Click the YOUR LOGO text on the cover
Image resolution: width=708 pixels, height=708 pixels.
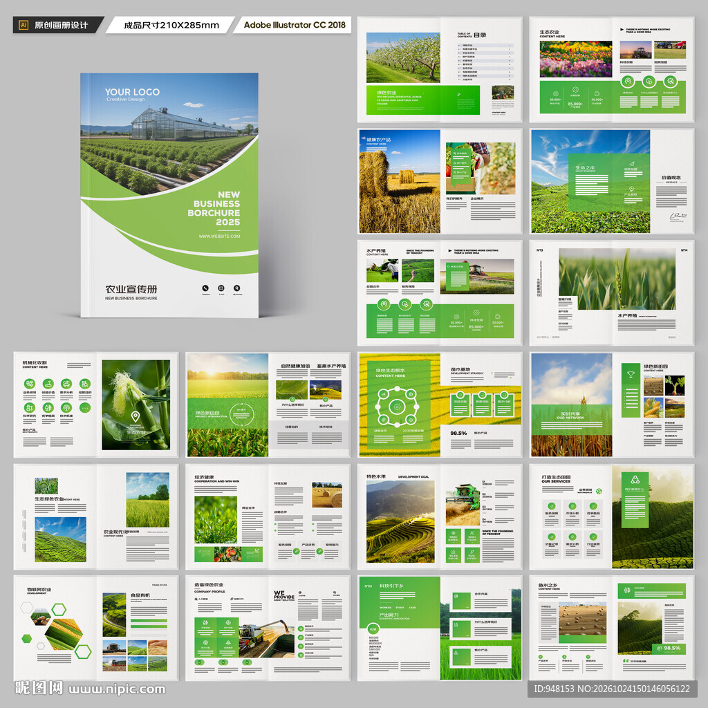coord(132,92)
